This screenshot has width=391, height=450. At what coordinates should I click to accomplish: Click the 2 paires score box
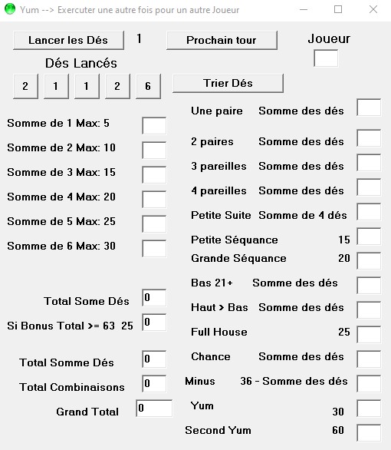[x=369, y=138]
